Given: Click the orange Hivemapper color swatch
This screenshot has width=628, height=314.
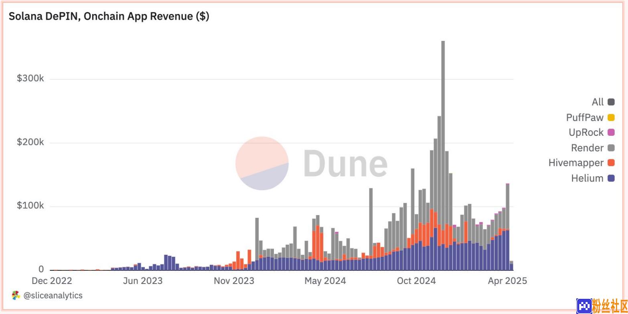Looking at the screenshot, I should [611, 163].
